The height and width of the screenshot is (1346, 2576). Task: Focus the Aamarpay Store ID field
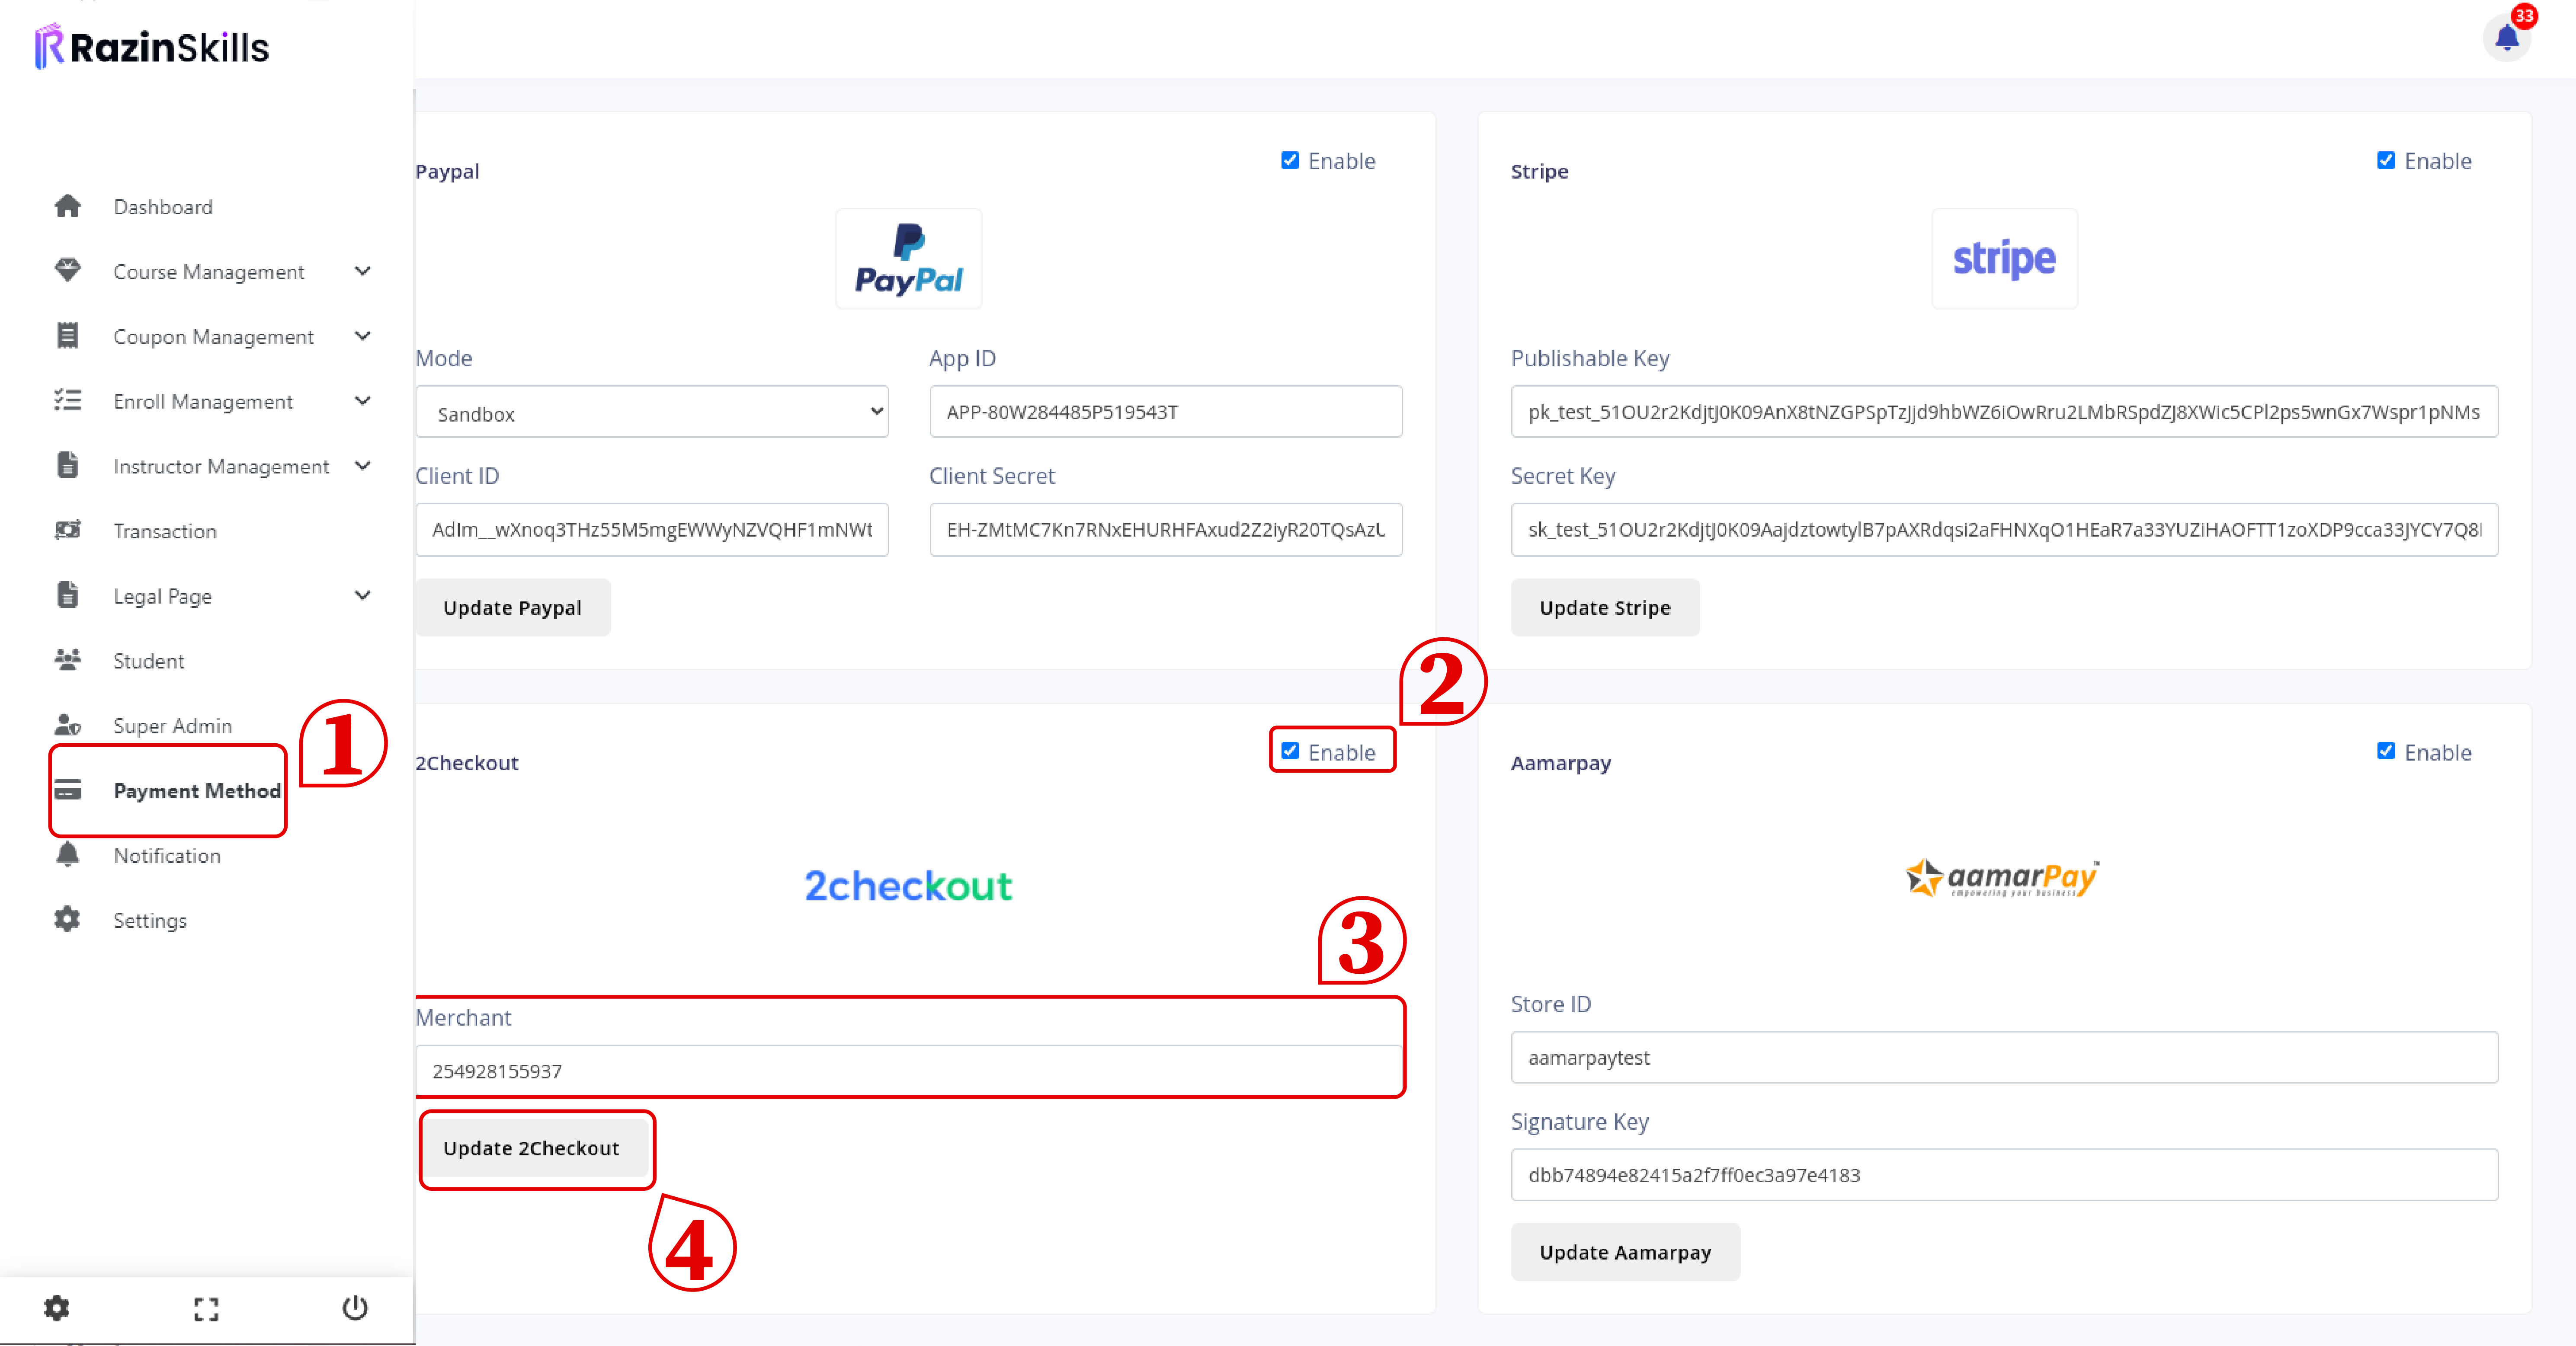click(x=2004, y=1058)
